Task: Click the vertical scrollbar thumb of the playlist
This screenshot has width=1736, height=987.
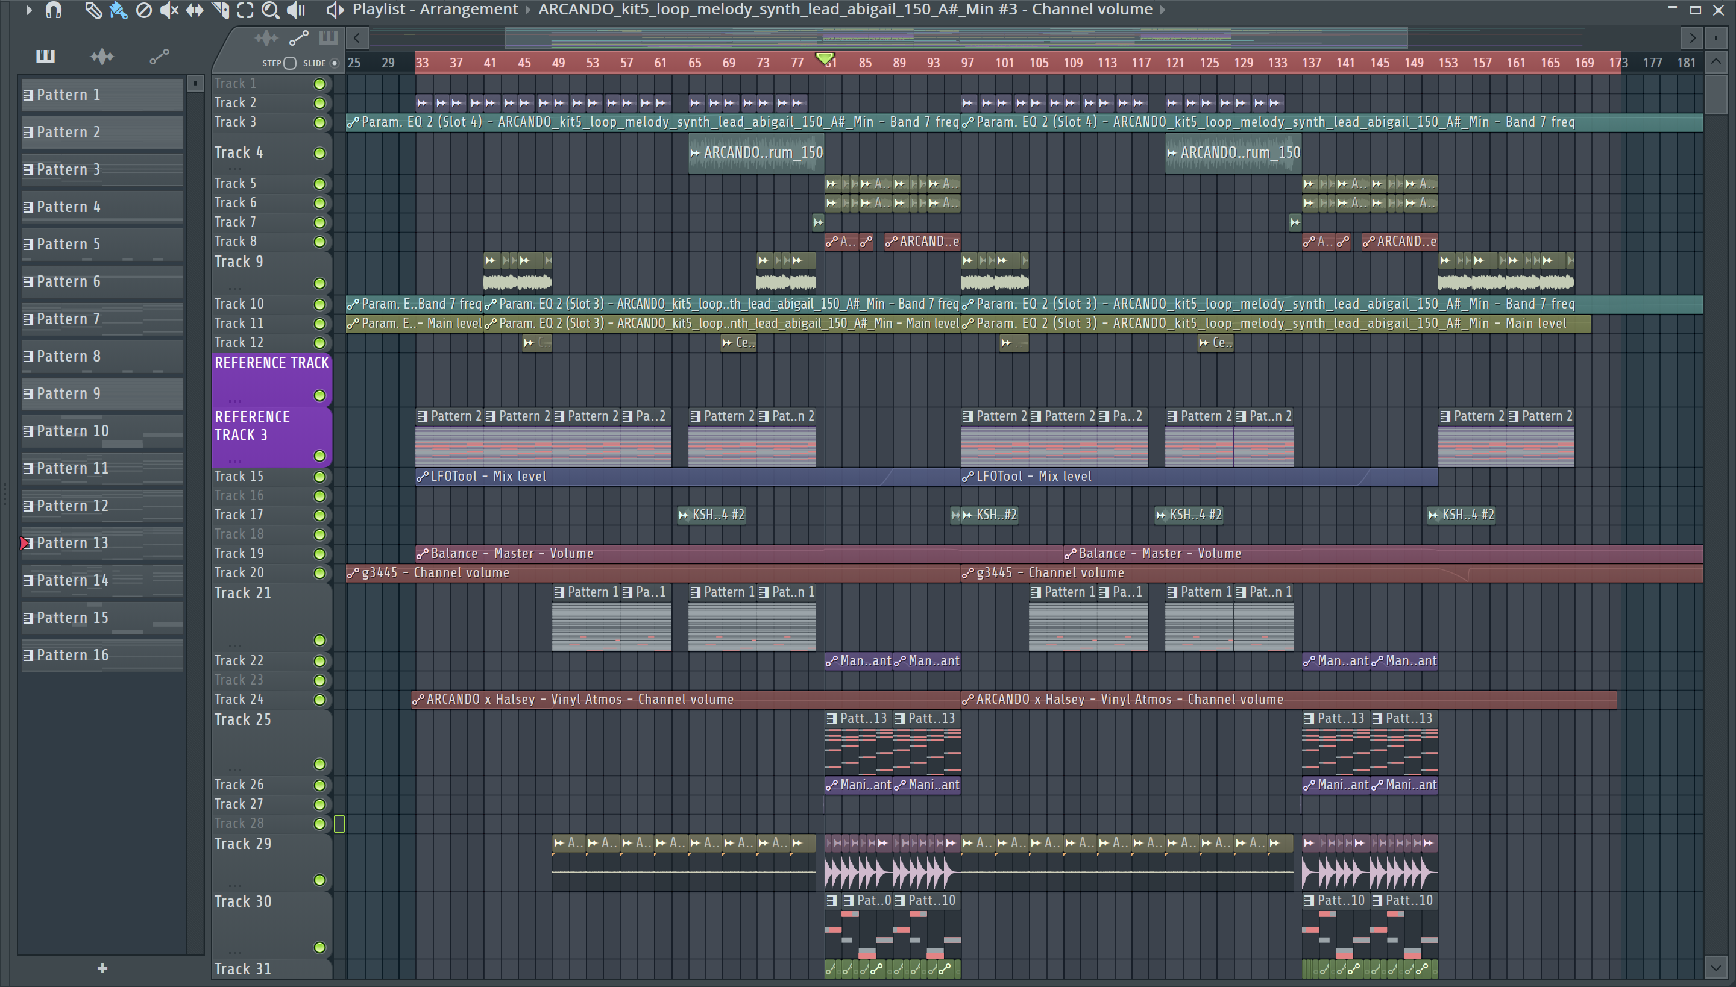Action: click(x=1716, y=95)
